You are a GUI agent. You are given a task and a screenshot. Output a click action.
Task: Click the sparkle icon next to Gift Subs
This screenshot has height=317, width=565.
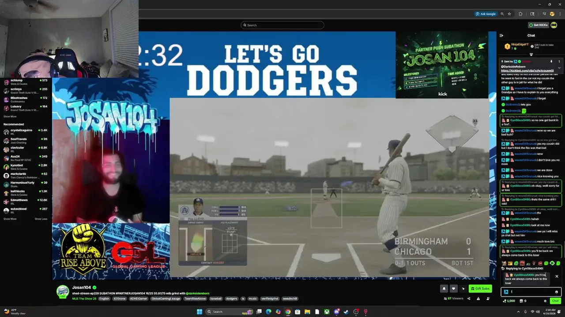(x=463, y=289)
